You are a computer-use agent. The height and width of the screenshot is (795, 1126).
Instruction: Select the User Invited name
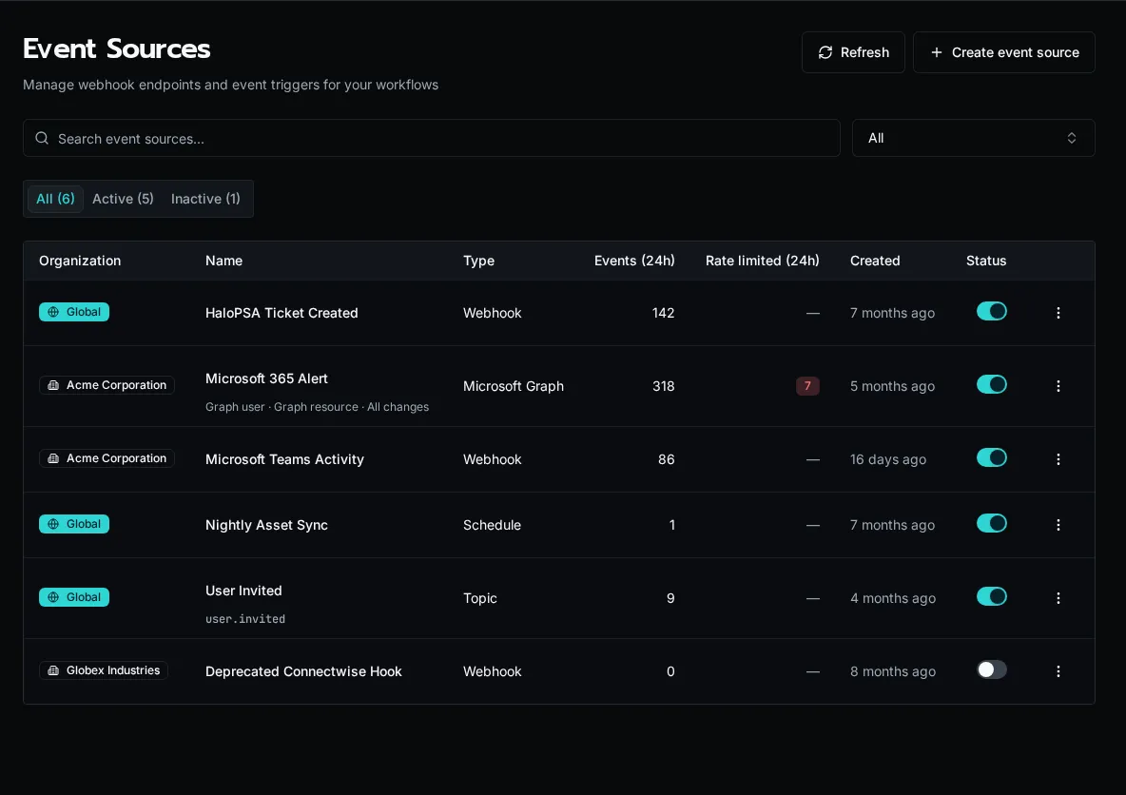[x=243, y=591]
